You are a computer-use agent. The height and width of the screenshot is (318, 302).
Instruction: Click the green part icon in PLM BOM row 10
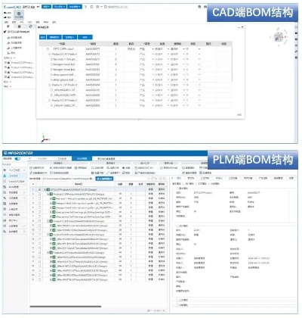pyautogui.click(x=54, y=230)
